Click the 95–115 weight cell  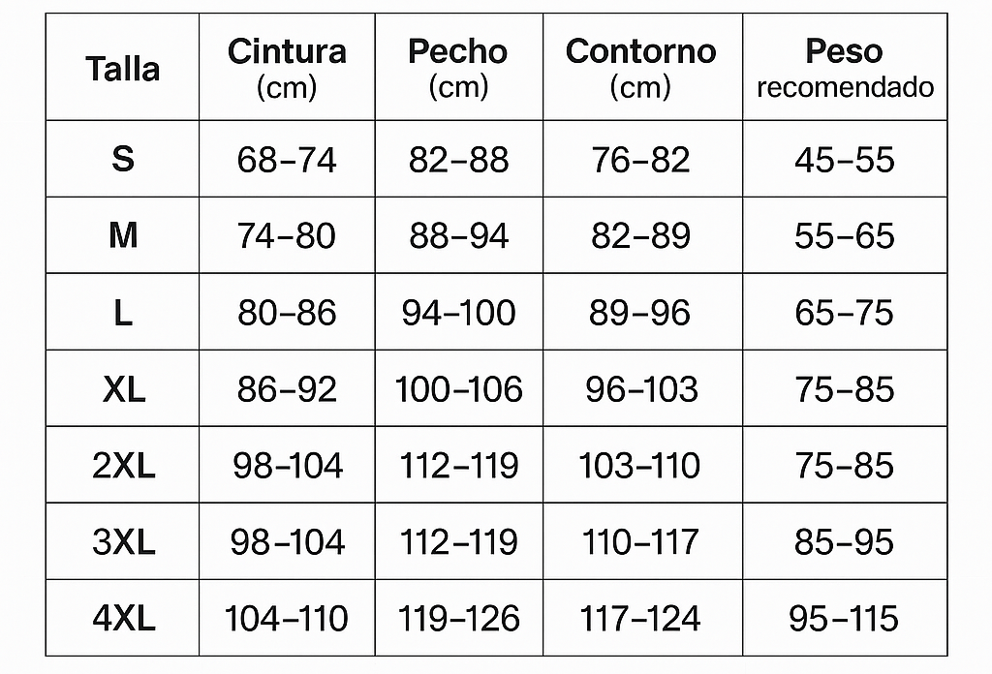[x=845, y=619]
